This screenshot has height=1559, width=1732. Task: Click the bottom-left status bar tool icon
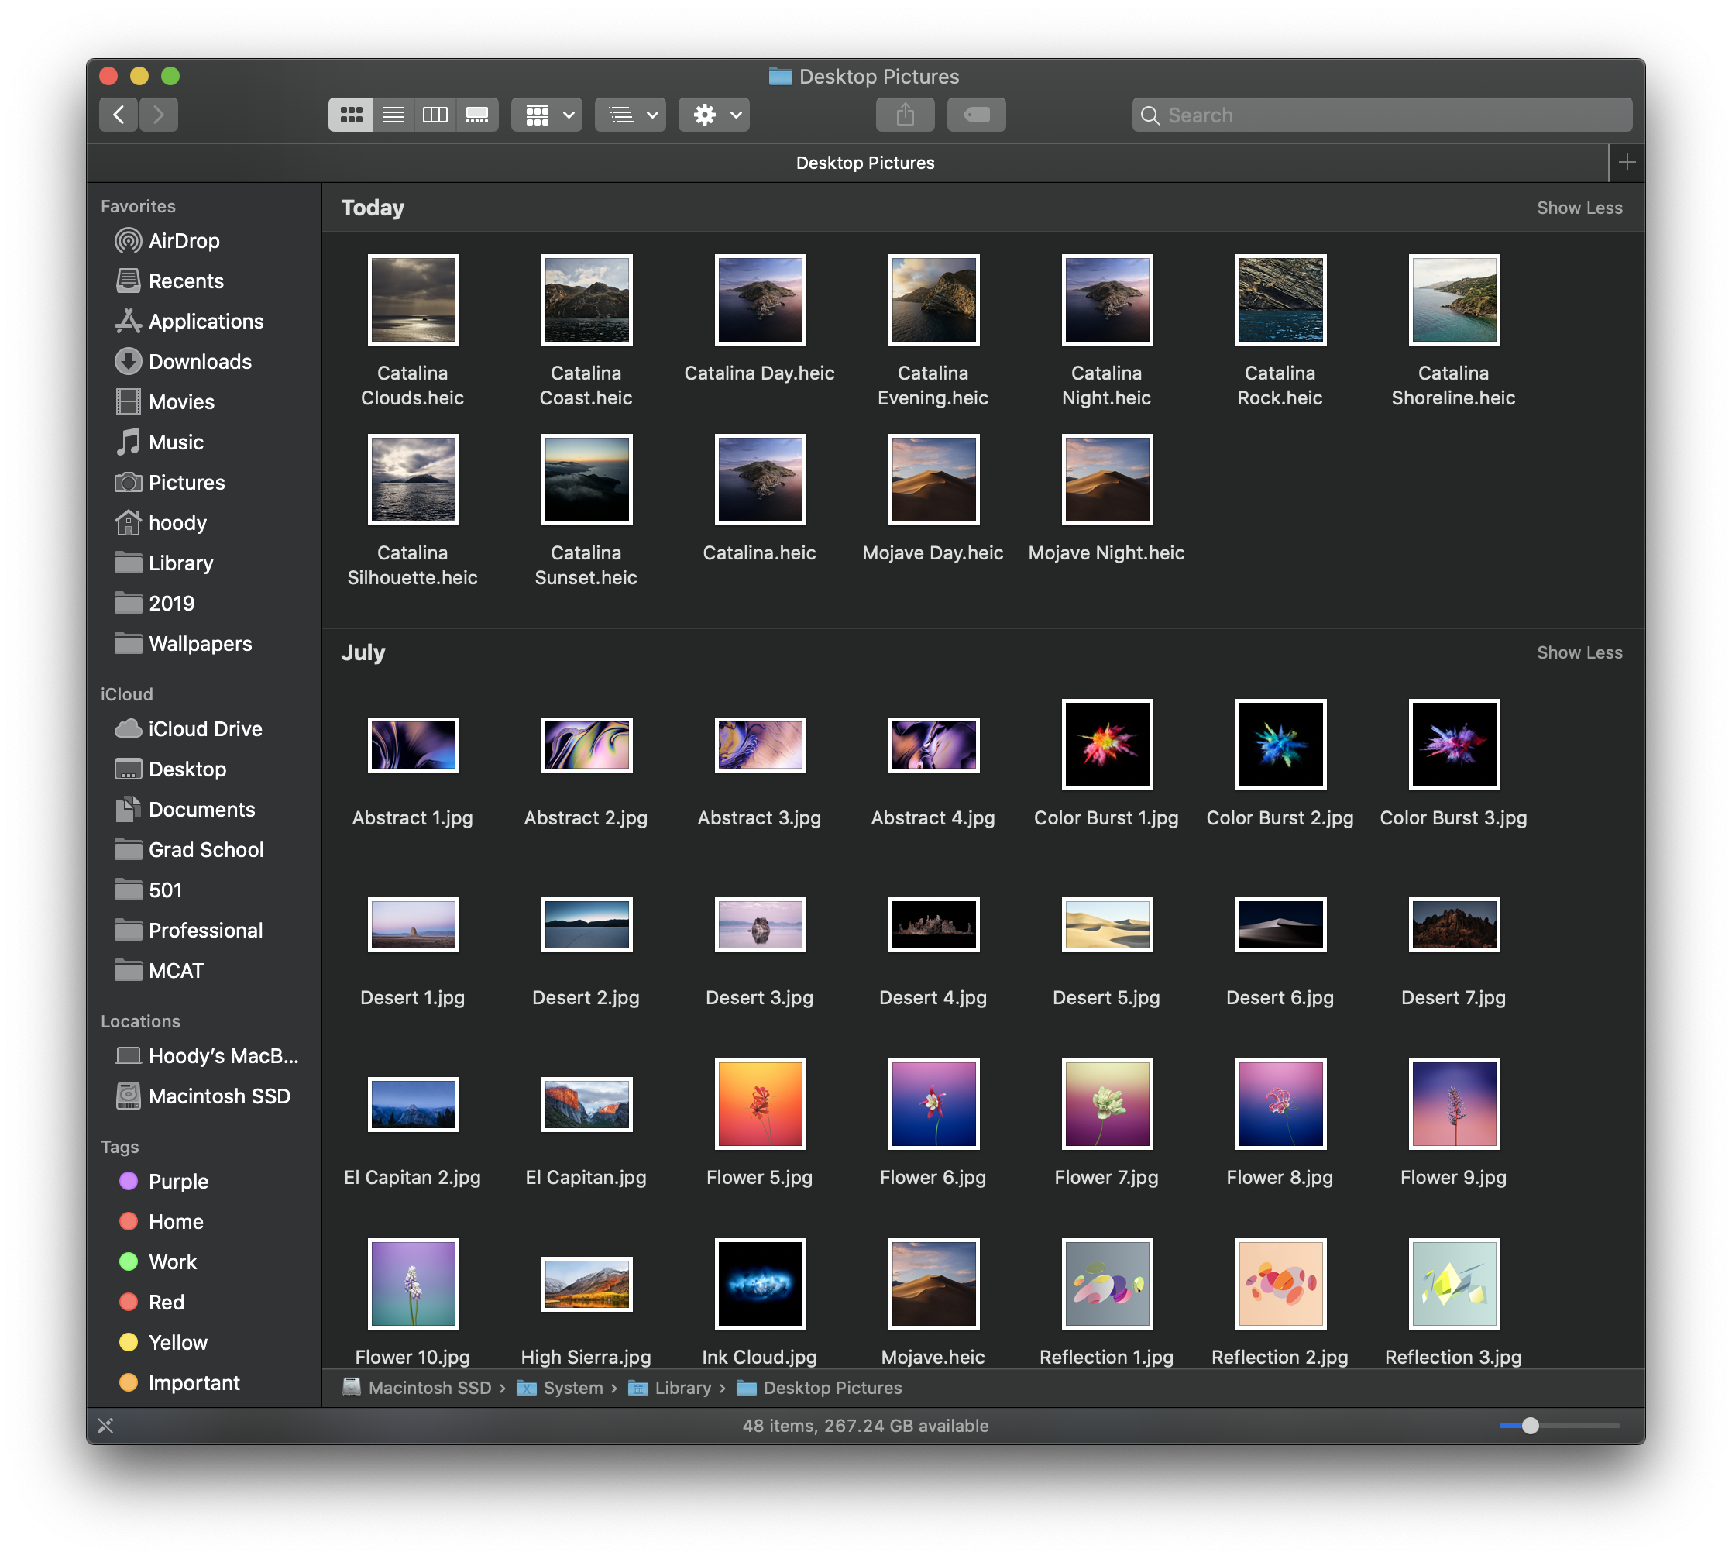(x=105, y=1426)
